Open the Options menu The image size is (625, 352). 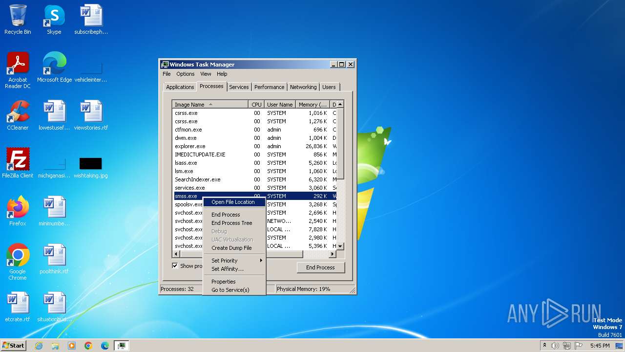pos(185,74)
